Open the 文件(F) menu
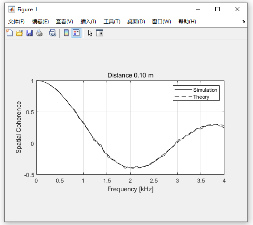This screenshot has height=225, width=253. pyautogui.click(x=16, y=22)
